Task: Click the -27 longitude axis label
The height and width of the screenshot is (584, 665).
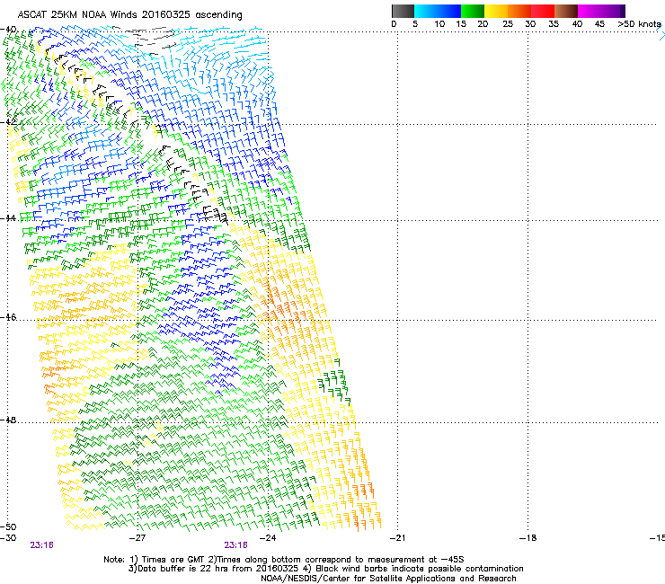Action: (x=137, y=538)
